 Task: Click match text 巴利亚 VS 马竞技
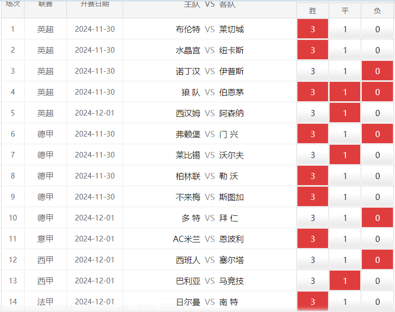pos(210,280)
